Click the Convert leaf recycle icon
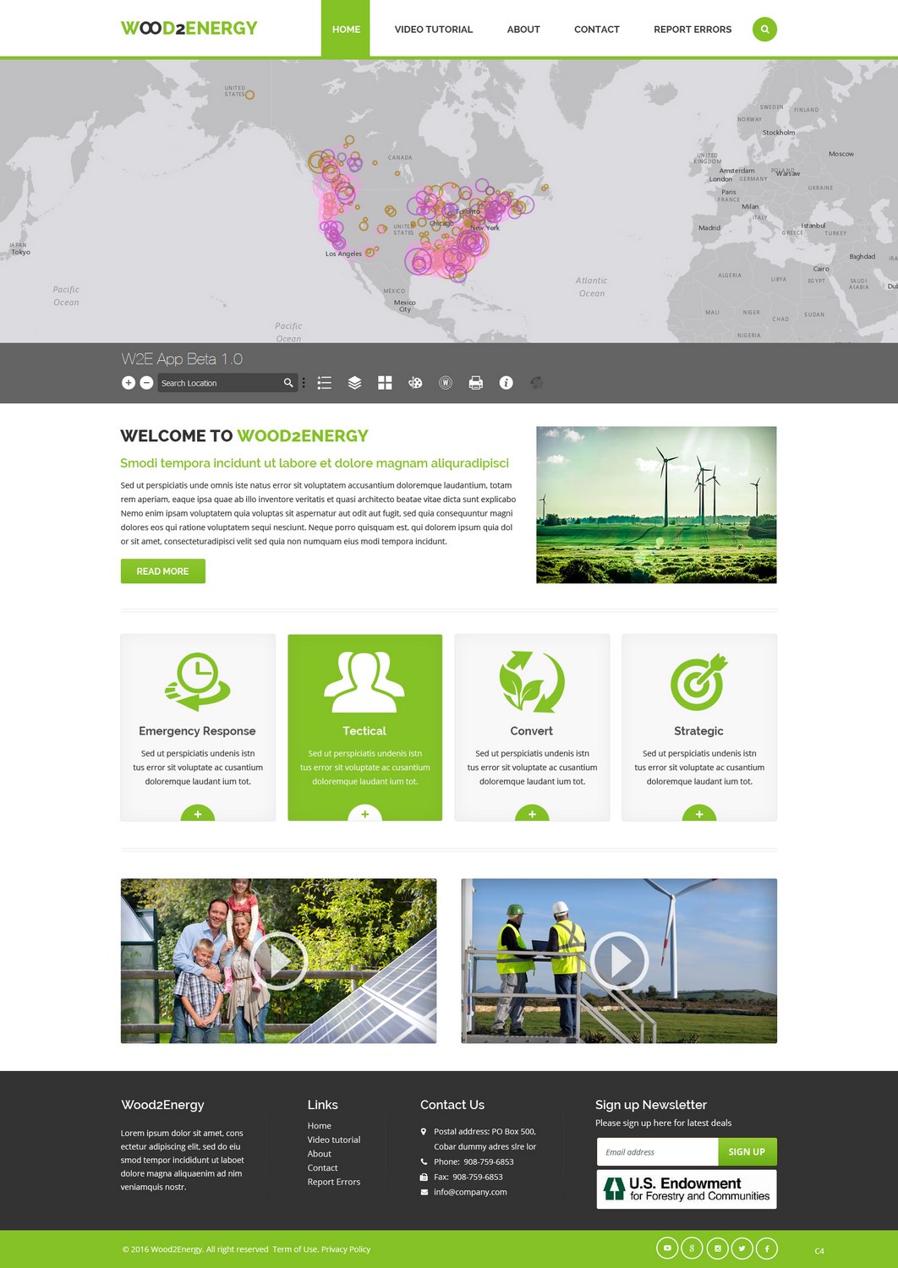Viewport: 898px width, 1268px height. coord(532,681)
